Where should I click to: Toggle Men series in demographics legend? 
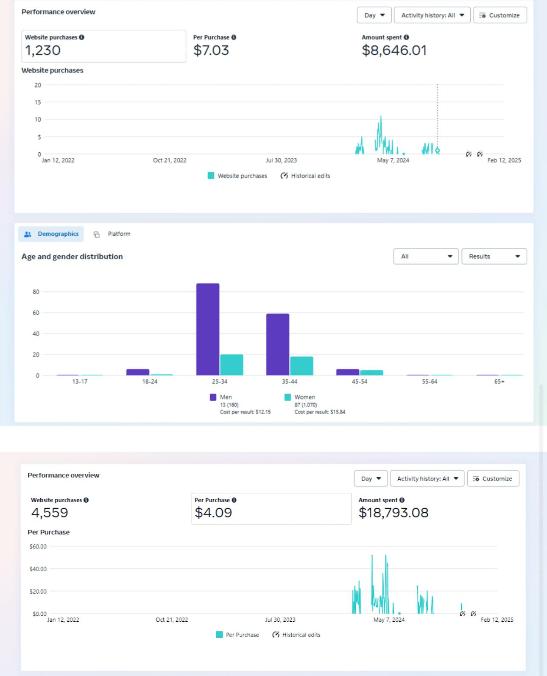point(213,397)
